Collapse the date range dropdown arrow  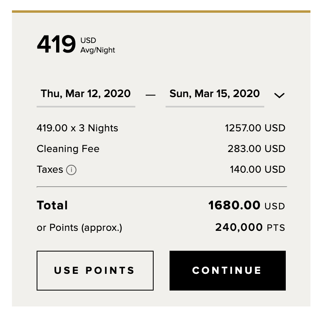[279, 96]
